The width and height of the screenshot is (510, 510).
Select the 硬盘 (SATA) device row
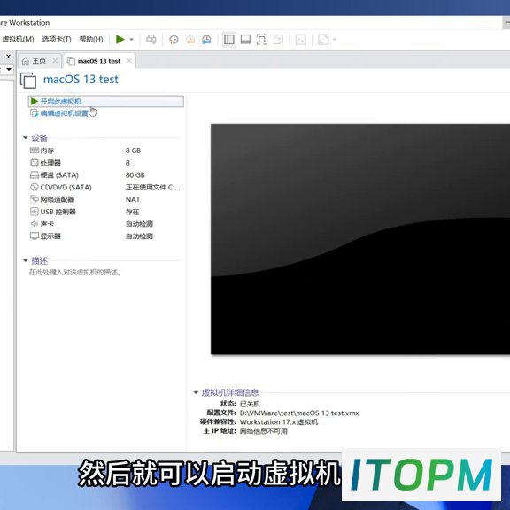[x=104, y=175]
